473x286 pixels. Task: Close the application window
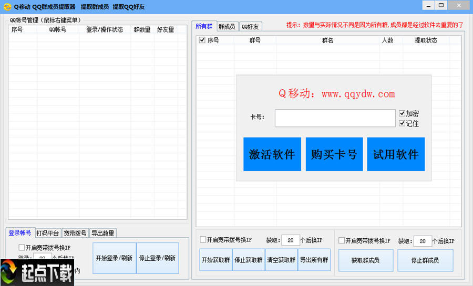[x=459, y=5]
